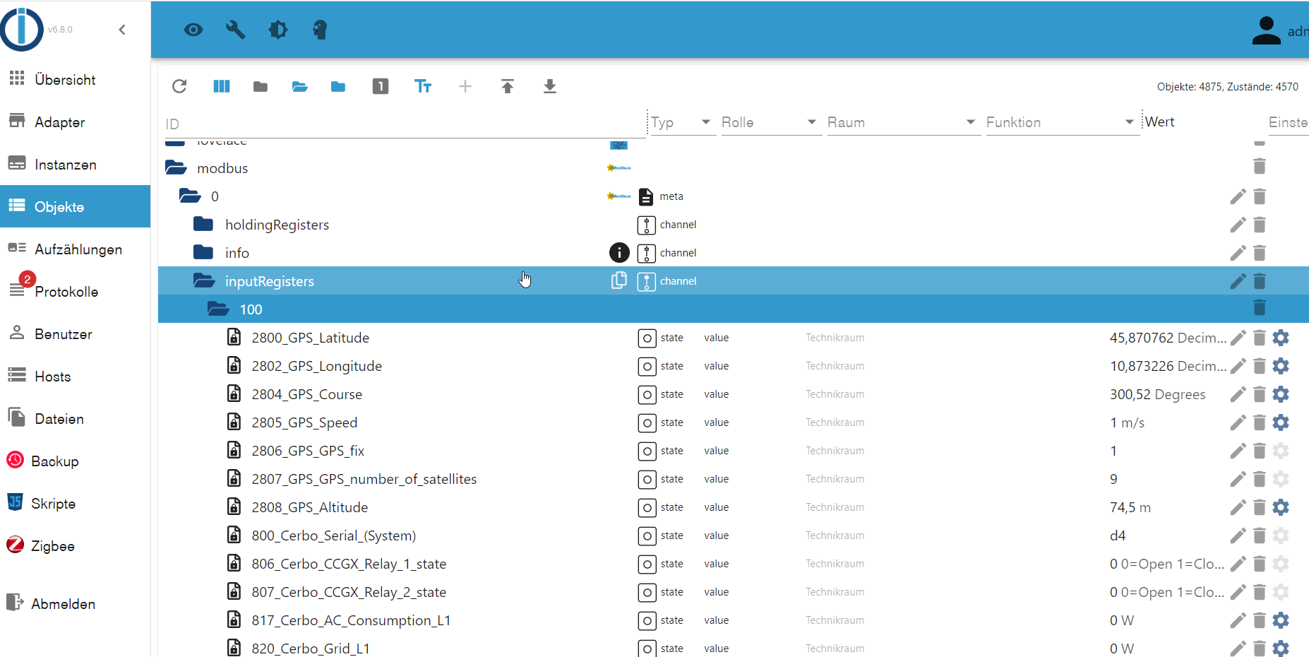Viewport: 1309px width, 657px height.
Task: Toggle the theme brightness icon
Action: coord(278,30)
